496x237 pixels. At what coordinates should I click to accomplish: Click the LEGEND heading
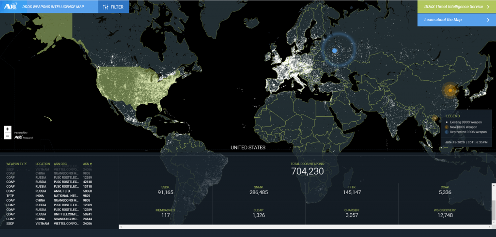click(x=453, y=116)
